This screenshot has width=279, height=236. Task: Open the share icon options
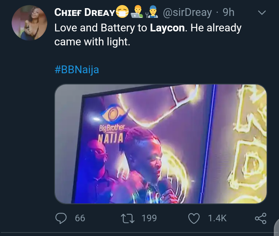pos(261,218)
